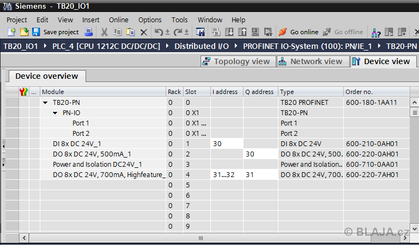Open the undo history dropdown arrow
419x245 pixels.
168,32
